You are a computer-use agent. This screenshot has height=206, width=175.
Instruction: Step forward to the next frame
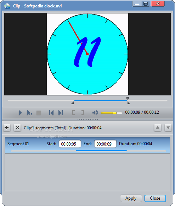(x=61, y=113)
